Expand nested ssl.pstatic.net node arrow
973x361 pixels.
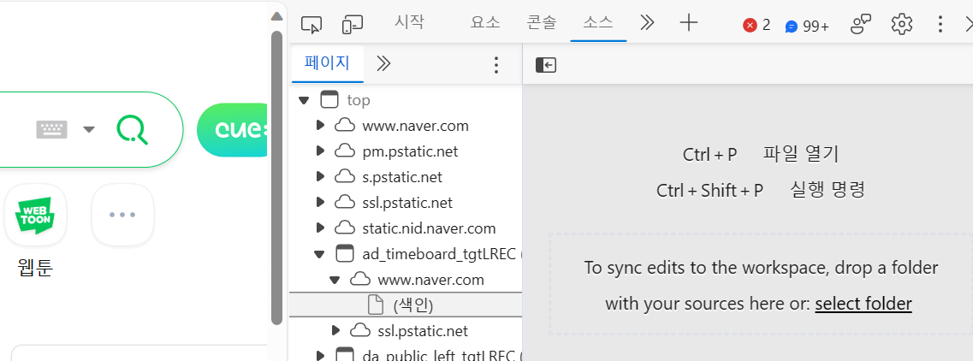pos(335,330)
